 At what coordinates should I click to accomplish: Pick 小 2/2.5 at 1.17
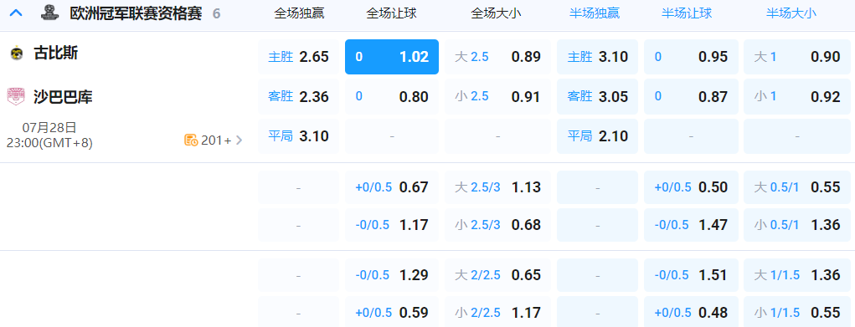click(497, 312)
